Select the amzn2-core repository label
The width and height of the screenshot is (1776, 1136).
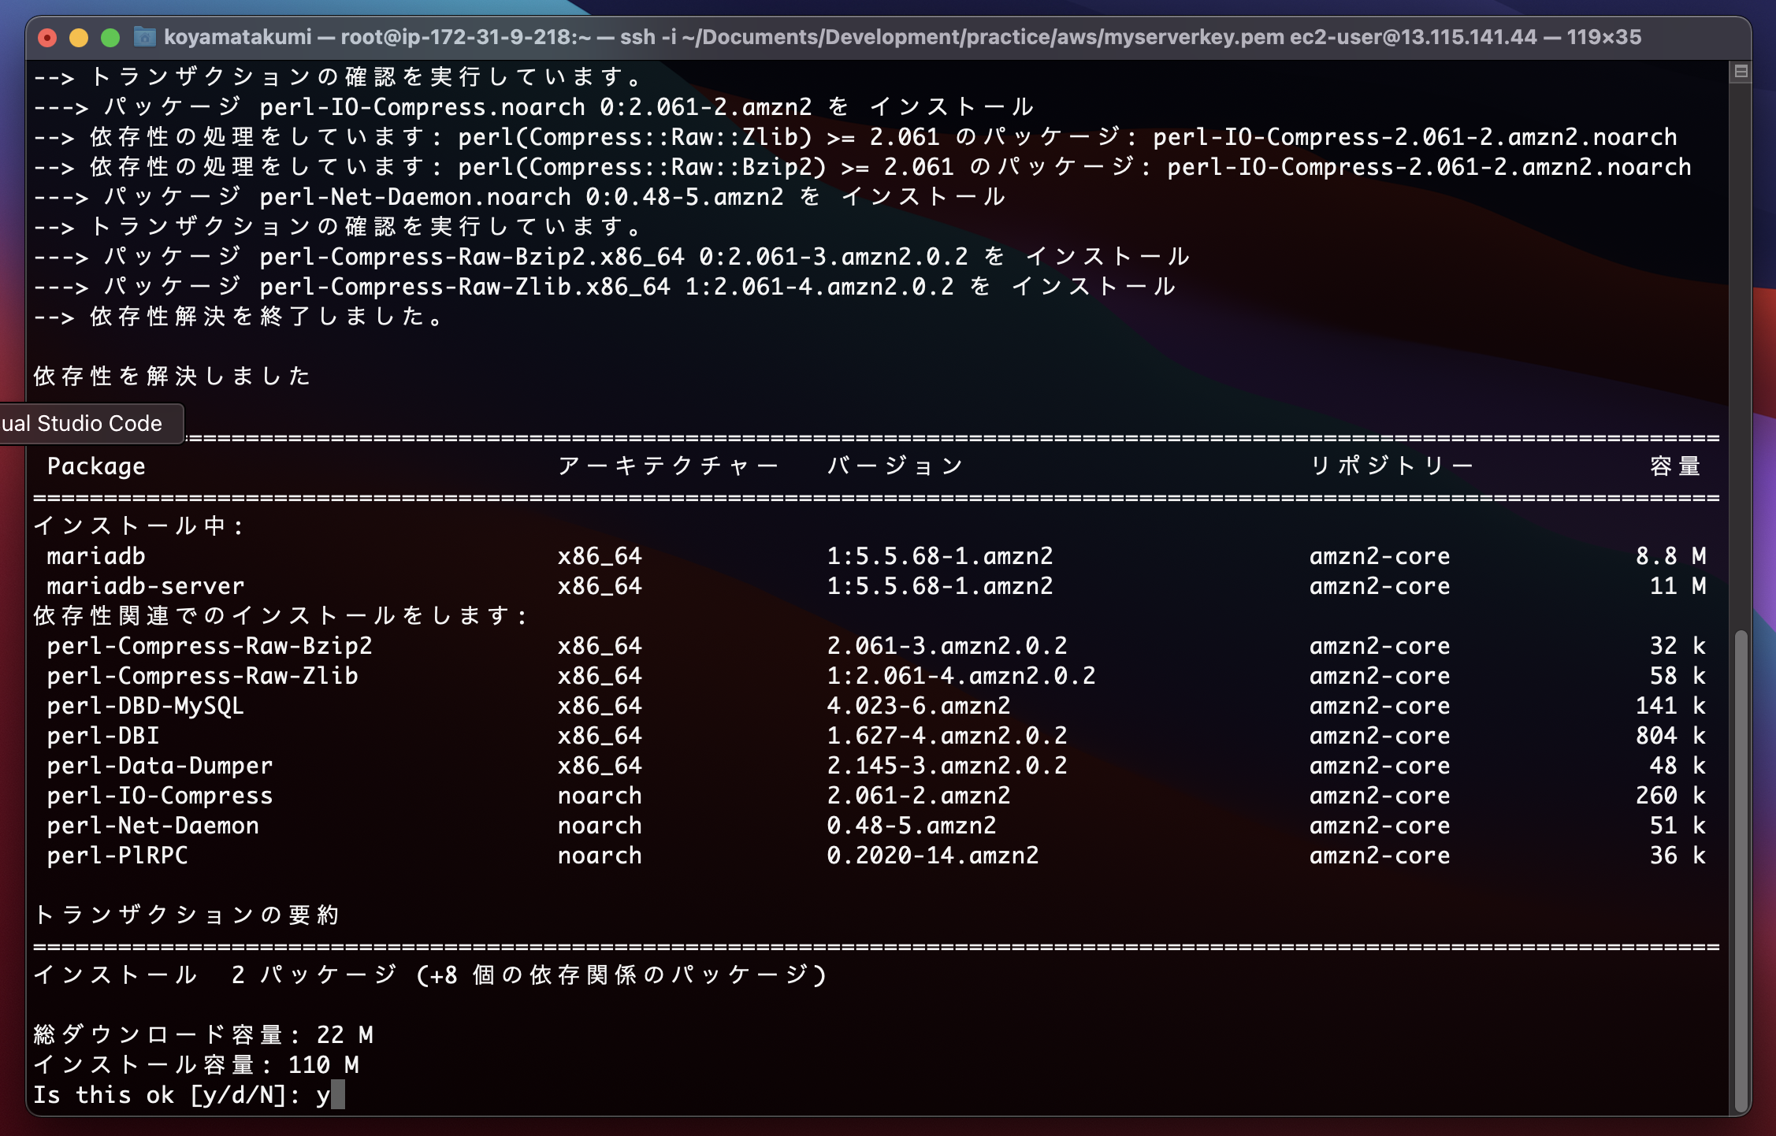tap(1379, 556)
